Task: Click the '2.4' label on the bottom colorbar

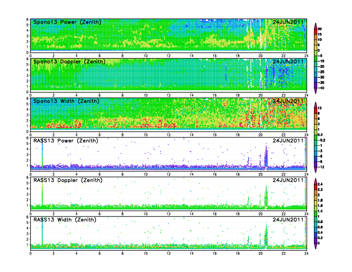Action: pos(320,184)
